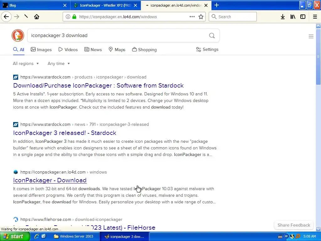The width and height of the screenshot is (321, 241).
Task: Submit search with the magnifier icon
Action: tap(212, 36)
